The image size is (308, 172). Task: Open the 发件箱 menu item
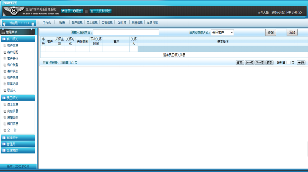click(122, 22)
